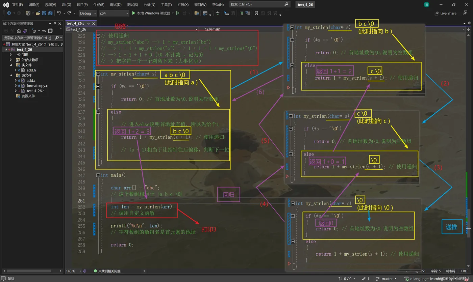Screen dimensions: 473x282
Task: Open the 工具(T) menu
Action: pos(166,5)
